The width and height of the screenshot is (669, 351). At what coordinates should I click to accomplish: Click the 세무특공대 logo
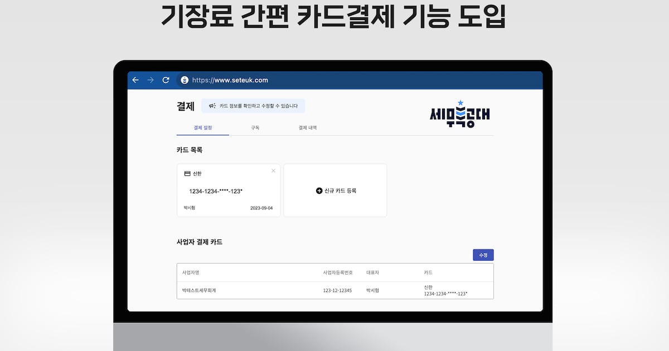point(458,114)
